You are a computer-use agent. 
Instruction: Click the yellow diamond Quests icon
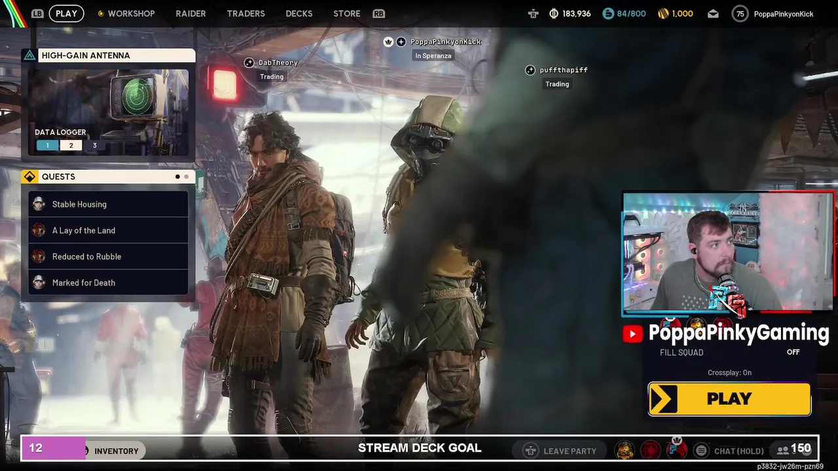tap(29, 177)
